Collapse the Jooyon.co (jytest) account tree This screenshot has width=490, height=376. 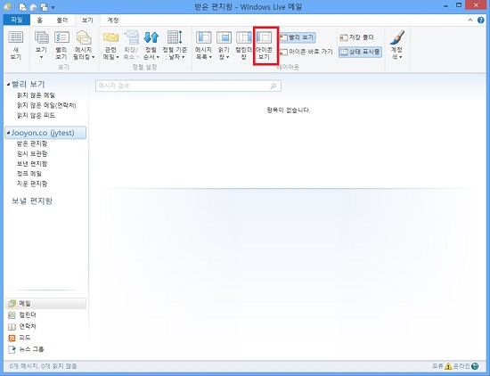click(8, 133)
